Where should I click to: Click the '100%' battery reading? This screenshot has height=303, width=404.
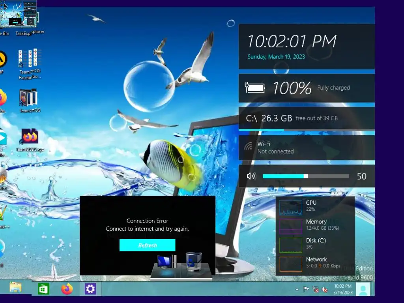[x=292, y=88]
